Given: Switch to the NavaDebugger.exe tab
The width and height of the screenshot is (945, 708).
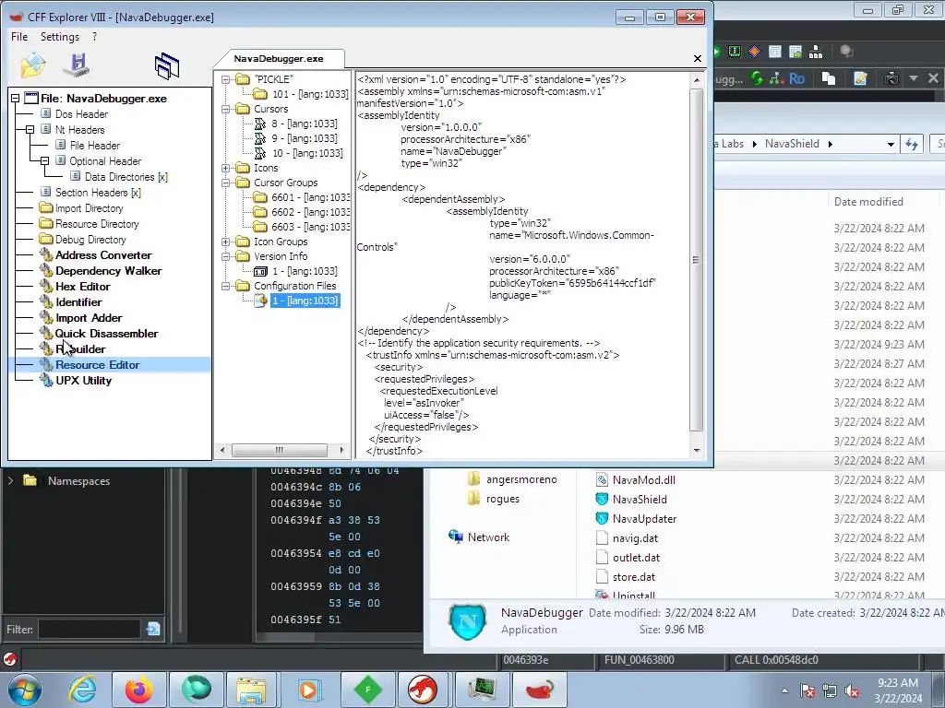Looking at the screenshot, I should (x=279, y=58).
